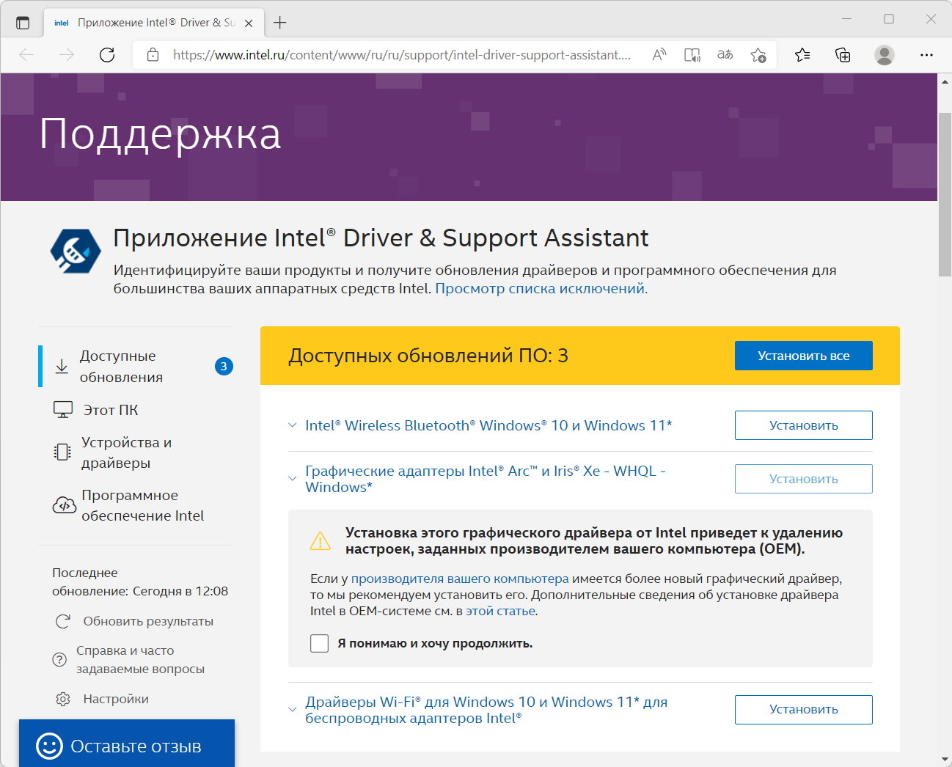Click the download arrow icon for Доступные обновления
Viewport: 952px width, 767px height.
[x=62, y=366]
